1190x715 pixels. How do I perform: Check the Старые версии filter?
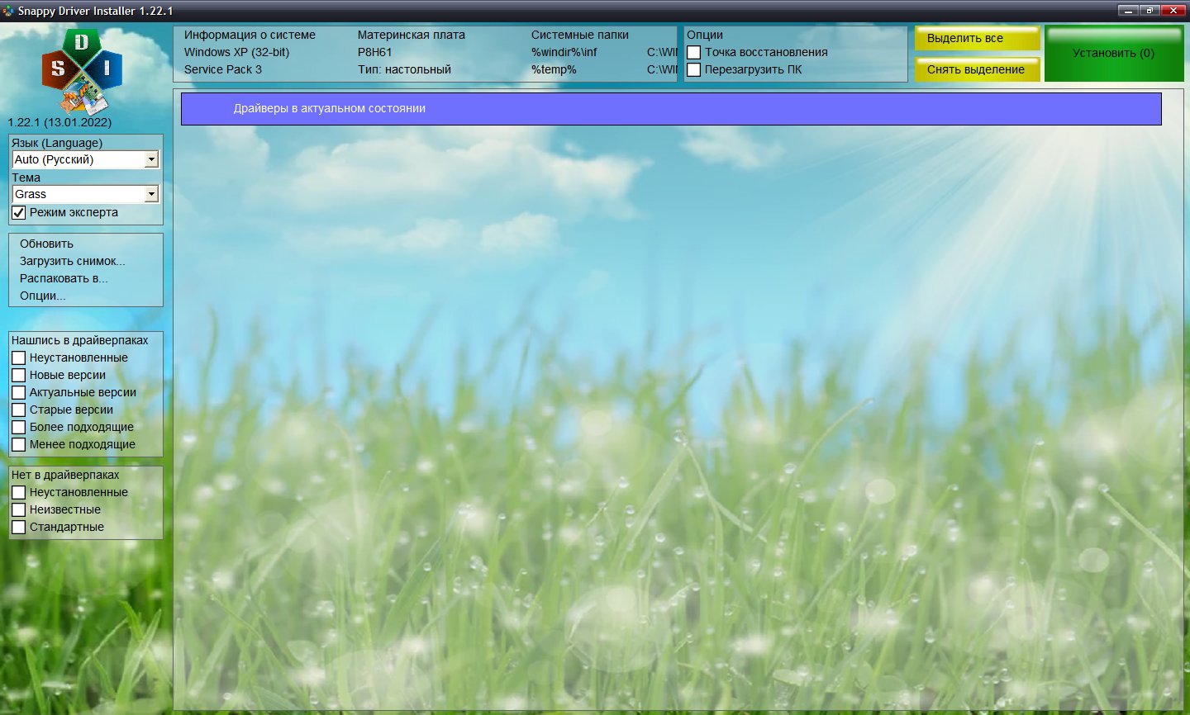point(19,410)
